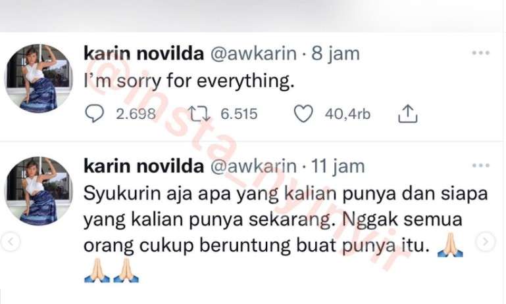Open the 8 jam timestamp link
The image size is (506, 304).
[x=336, y=53]
